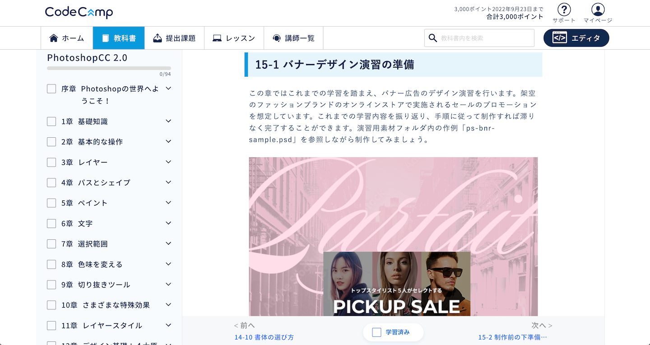Click inside the 教科書内を検索 search field

(x=478, y=38)
